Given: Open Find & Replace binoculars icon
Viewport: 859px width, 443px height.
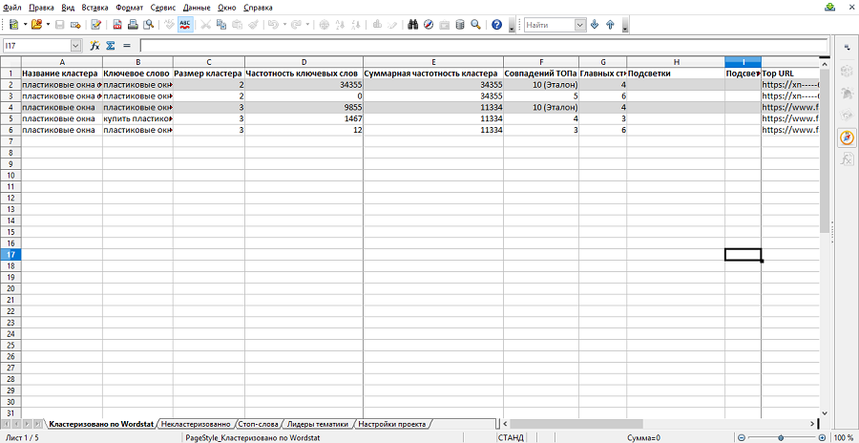Looking at the screenshot, I should (413, 25).
